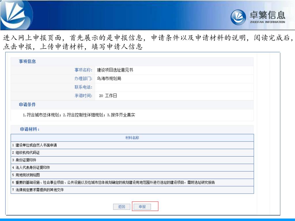
Task: Click the 承诺时间 label
Action: pos(83,96)
